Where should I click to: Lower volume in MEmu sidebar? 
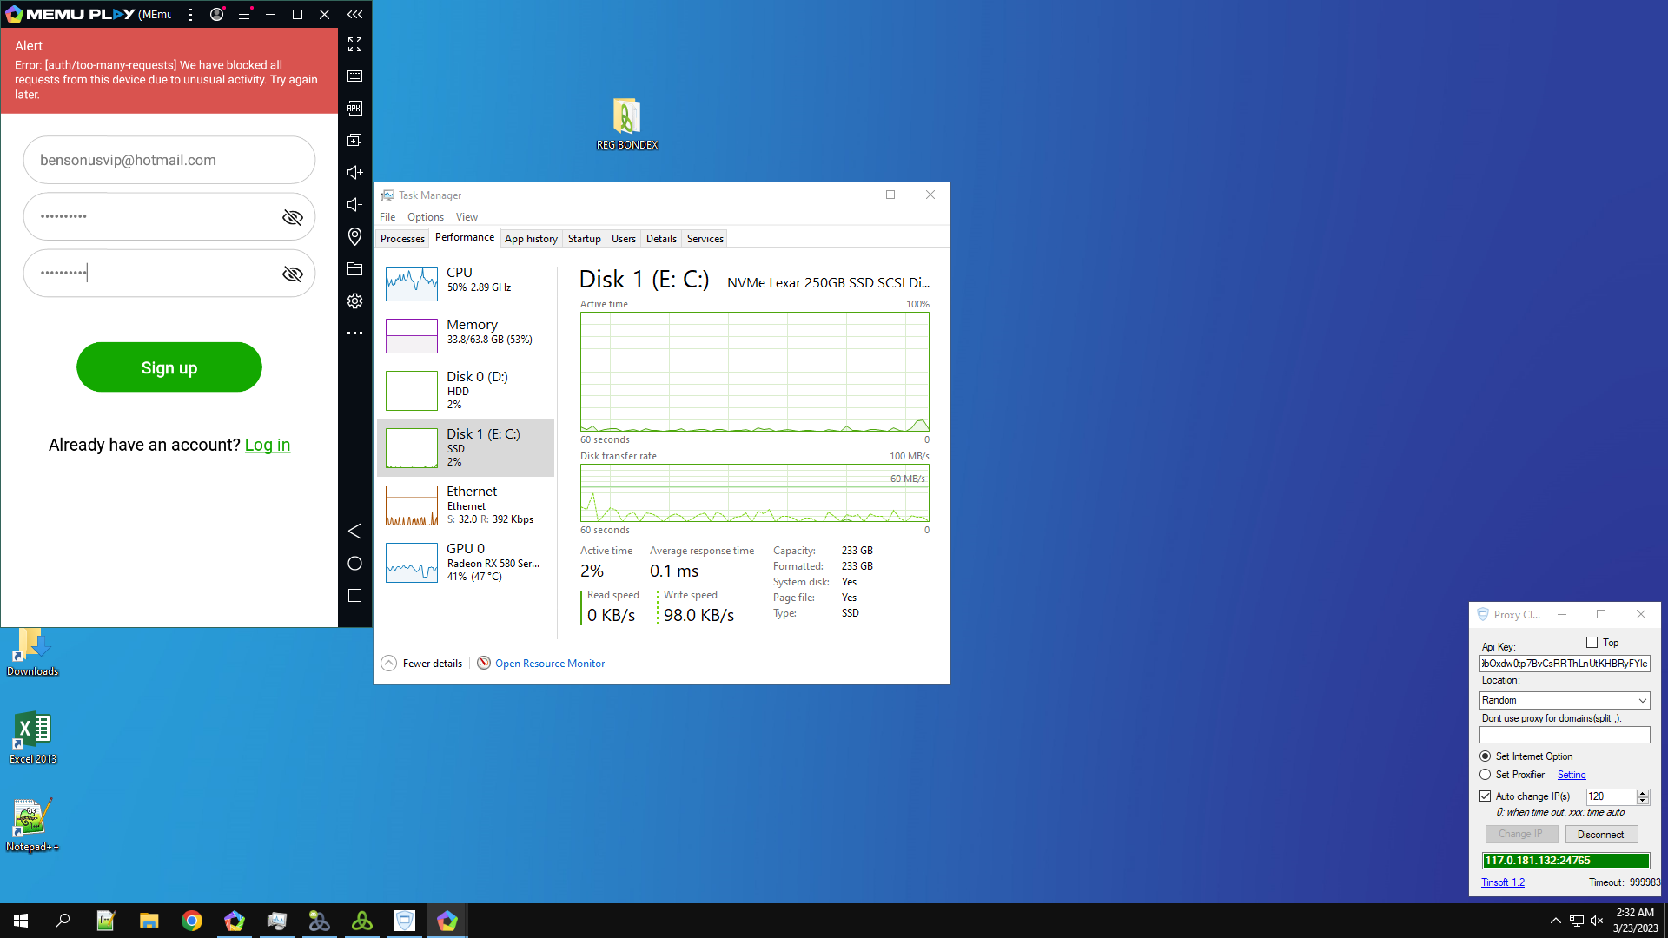(354, 205)
